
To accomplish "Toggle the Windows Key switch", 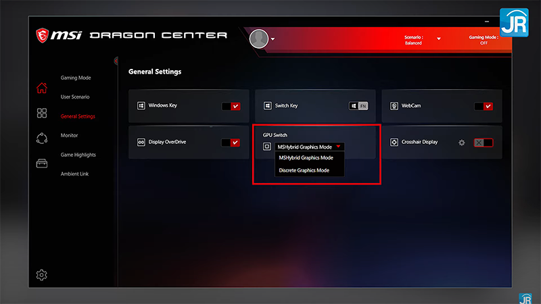I will pos(231,106).
